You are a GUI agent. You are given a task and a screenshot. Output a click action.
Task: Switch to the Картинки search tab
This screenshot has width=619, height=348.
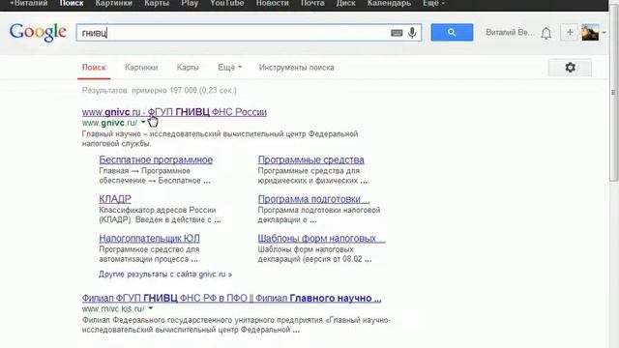141,68
